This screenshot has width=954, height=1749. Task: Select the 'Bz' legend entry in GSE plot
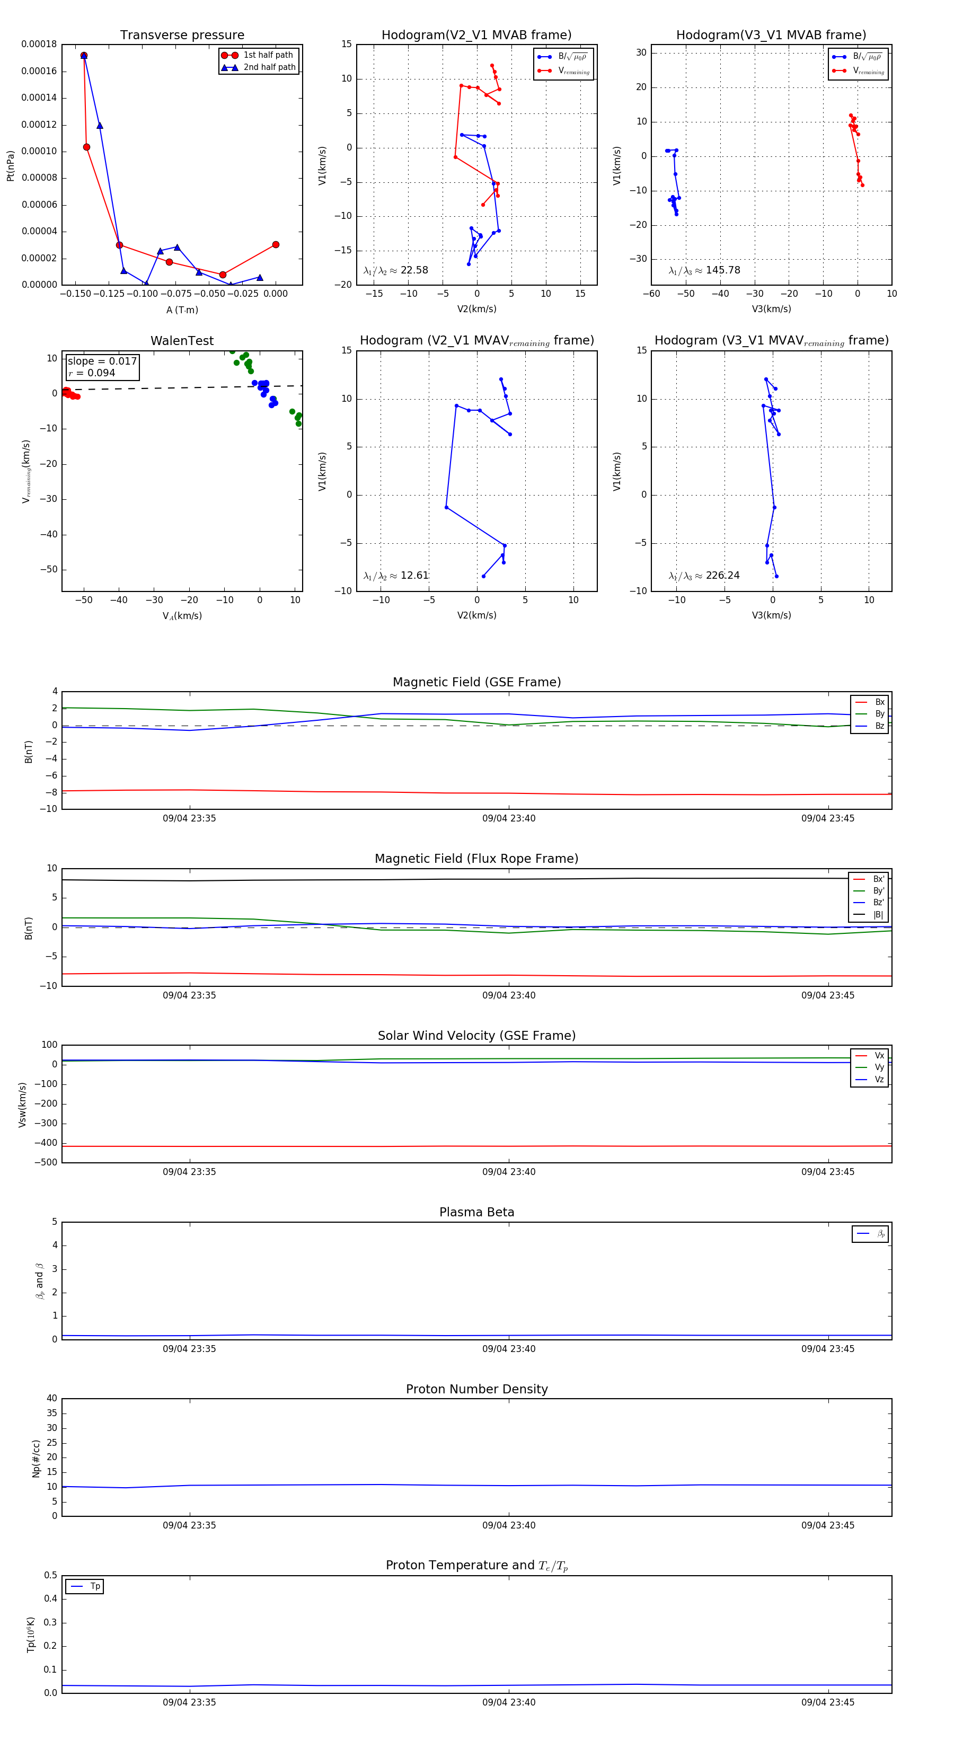[x=870, y=726]
